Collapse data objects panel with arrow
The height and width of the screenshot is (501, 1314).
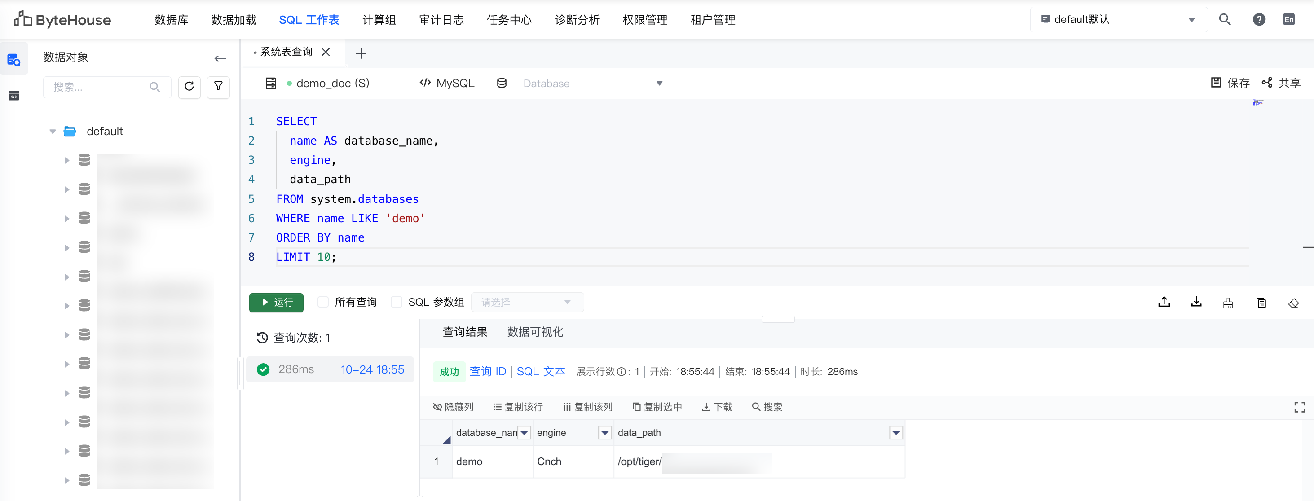click(220, 58)
